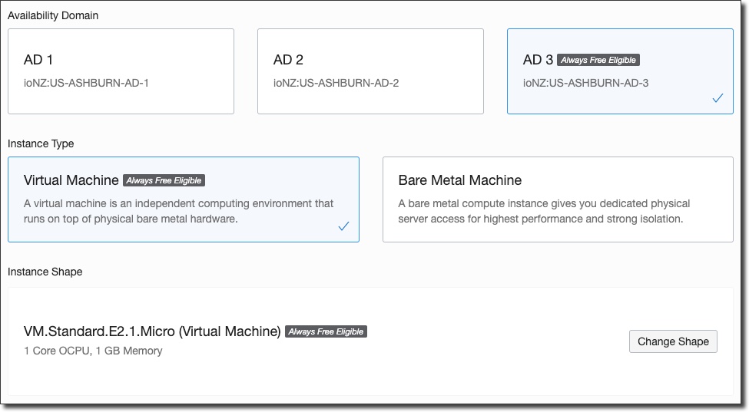
Task: Click the Virtual Machine heading text
Action: pos(71,180)
